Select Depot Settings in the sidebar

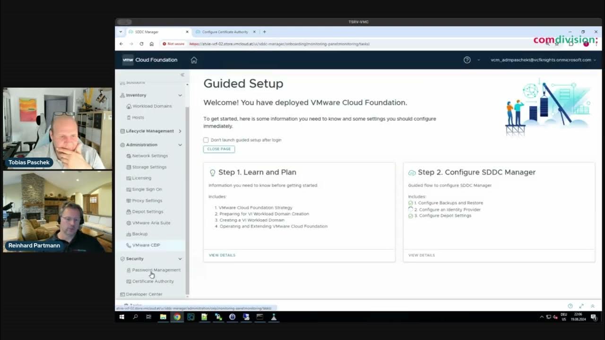point(147,212)
